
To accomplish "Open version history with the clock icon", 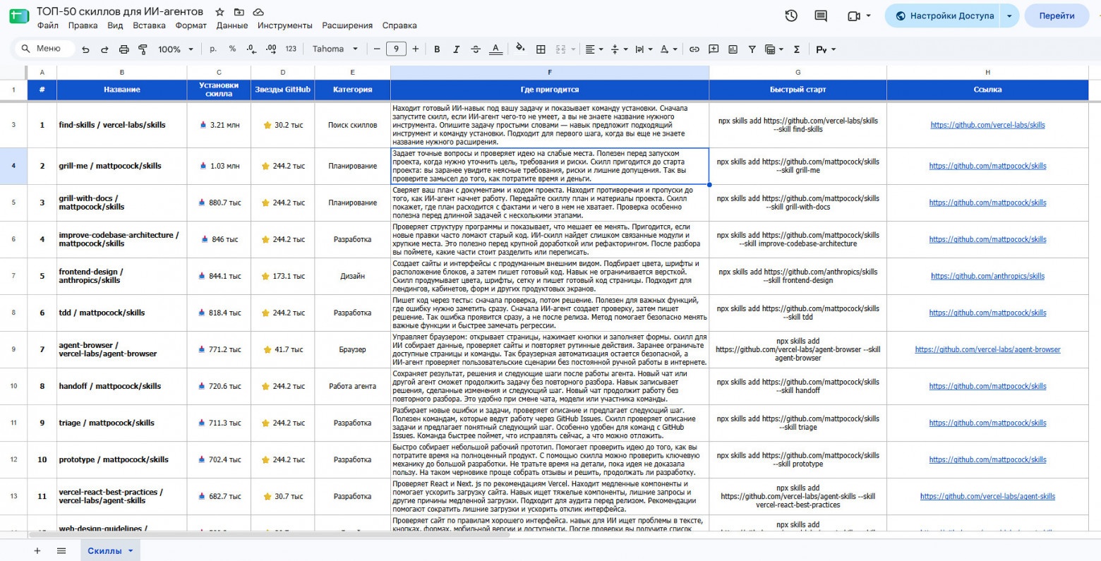I will [791, 16].
